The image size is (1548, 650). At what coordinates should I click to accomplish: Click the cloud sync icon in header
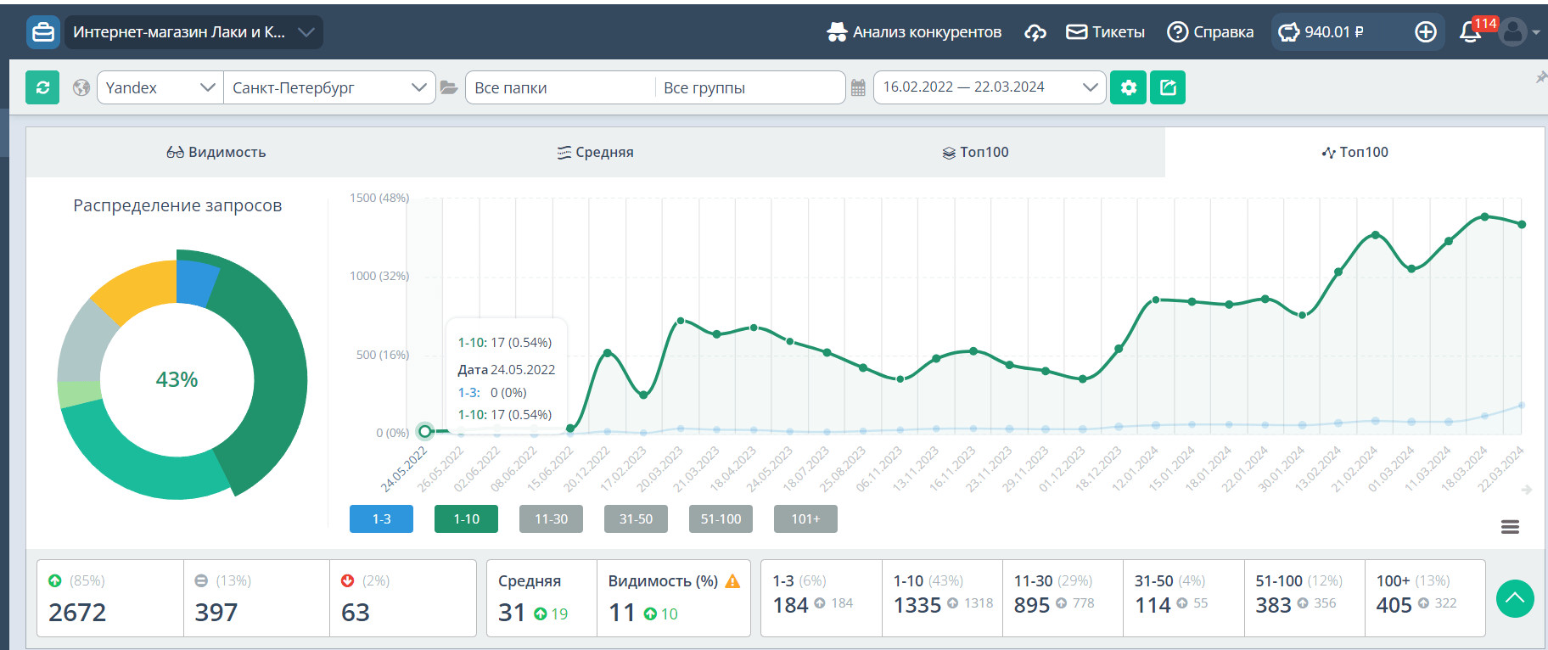[x=1035, y=32]
